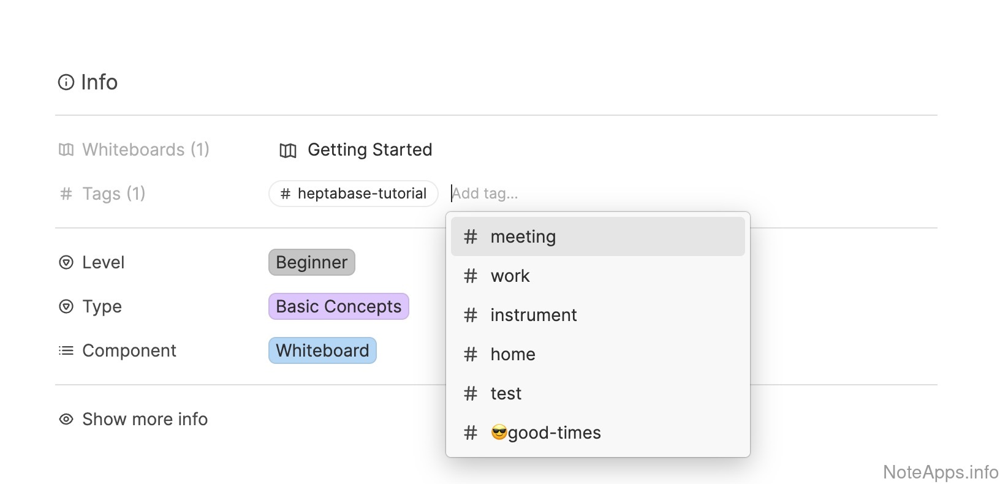Screen dimensions: 1000x484
Task: Click the map icon beside Getting Started
Action: tap(288, 150)
